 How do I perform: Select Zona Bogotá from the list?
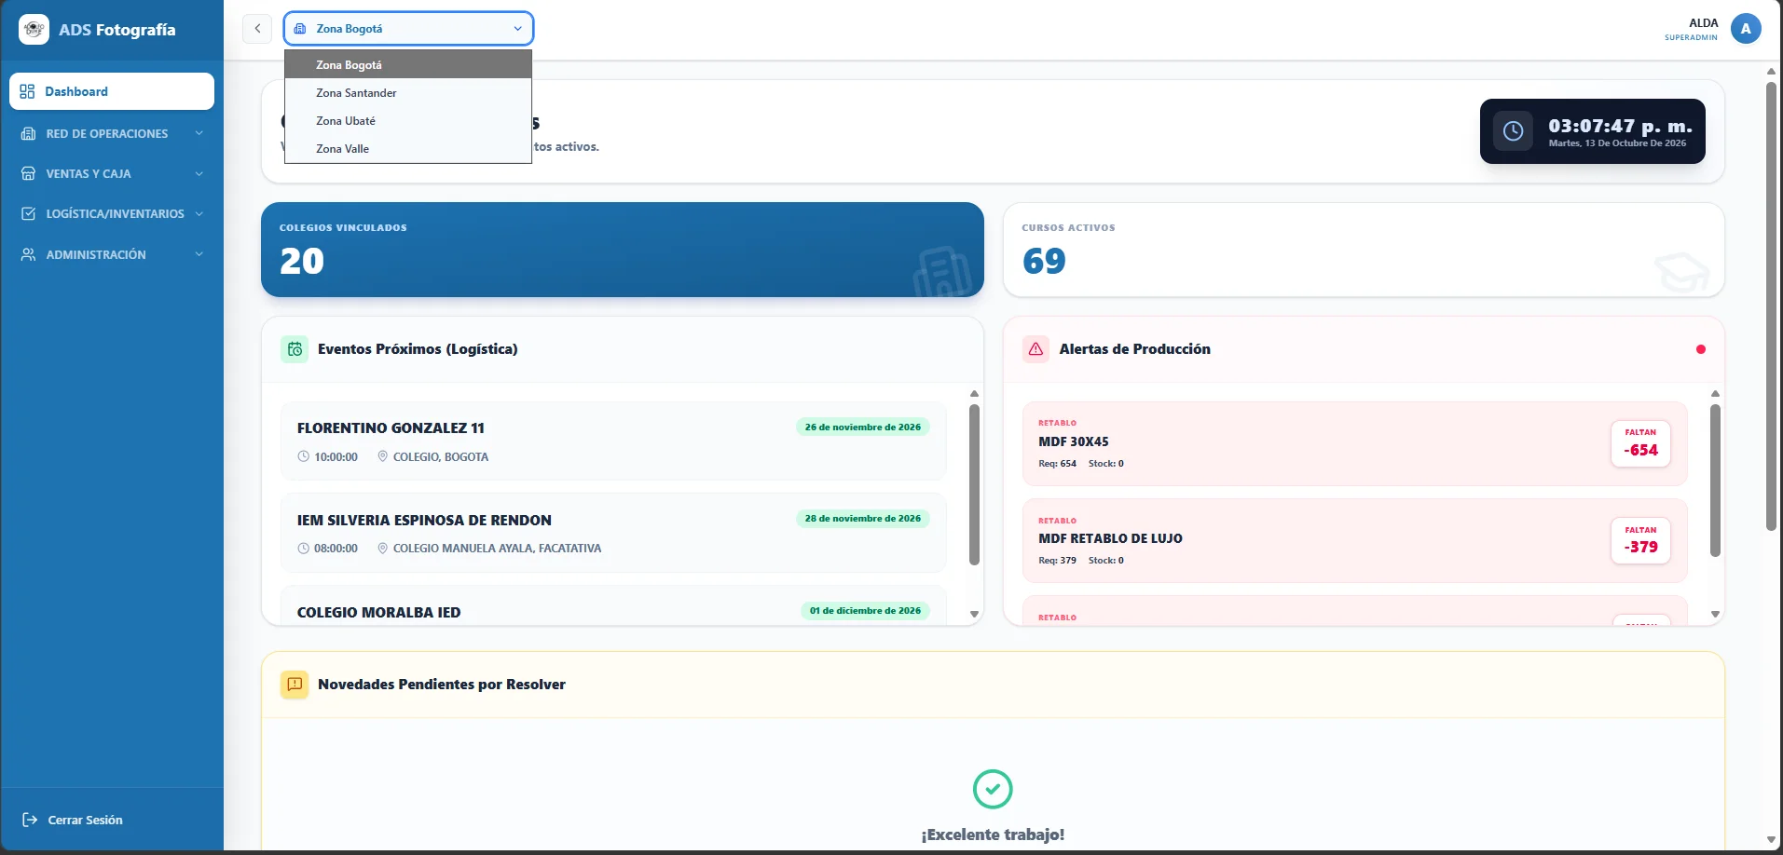(x=408, y=65)
